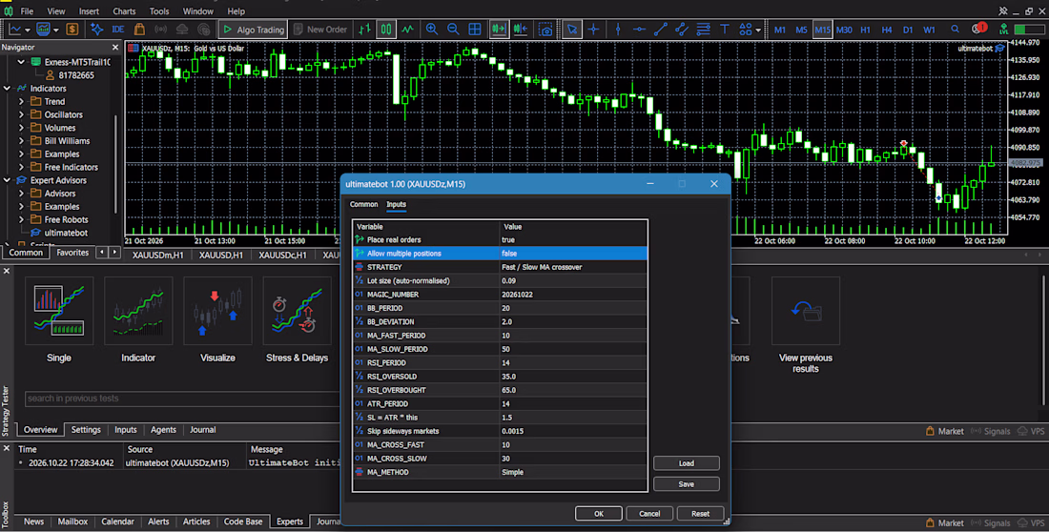Screen dimensions: 1049x532
Task: Zoom in on the chart
Action: [431, 30]
